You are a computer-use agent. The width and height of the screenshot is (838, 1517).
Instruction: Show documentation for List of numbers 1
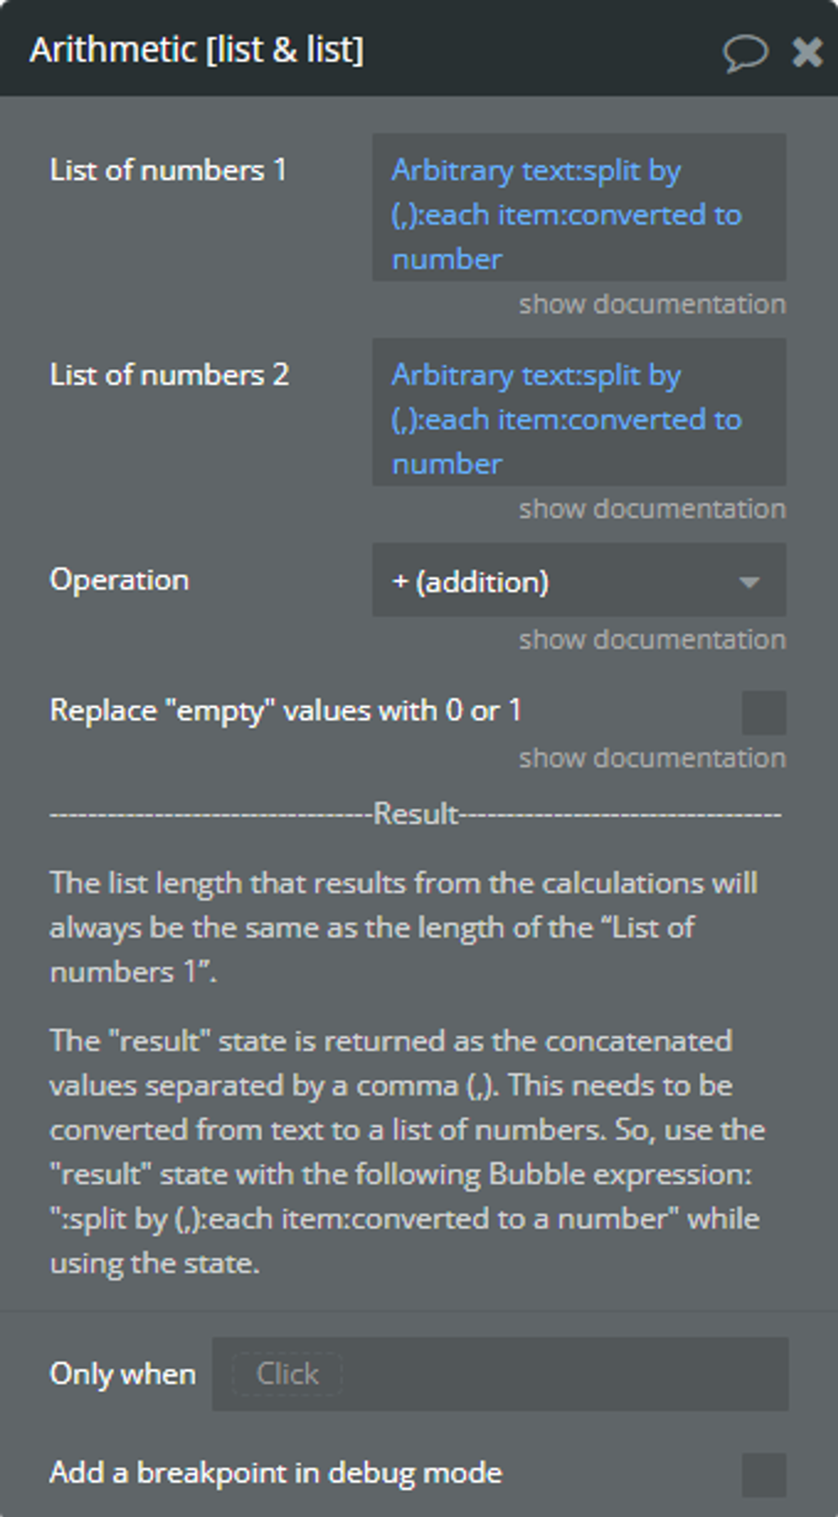pyautogui.click(x=652, y=305)
